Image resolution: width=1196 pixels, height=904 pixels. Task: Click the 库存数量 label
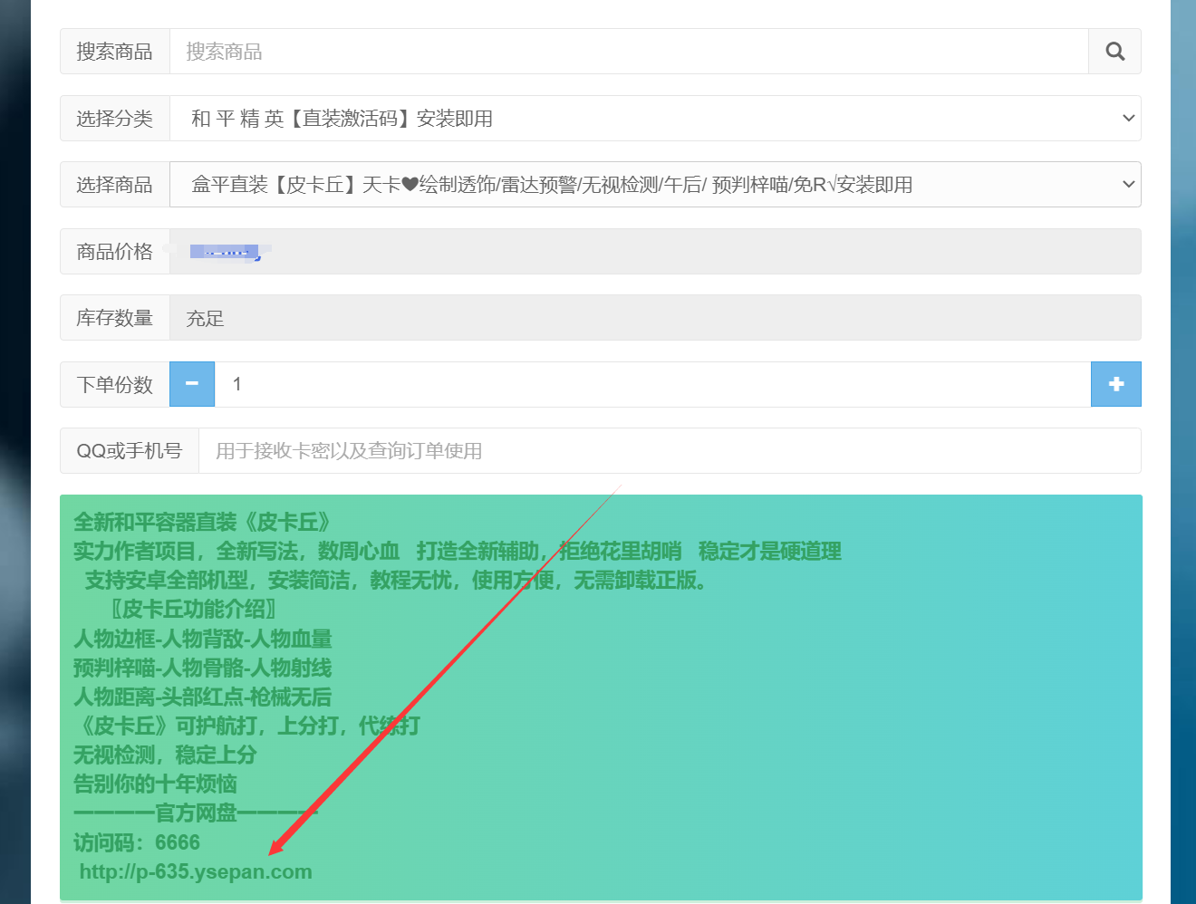(x=115, y=318)
